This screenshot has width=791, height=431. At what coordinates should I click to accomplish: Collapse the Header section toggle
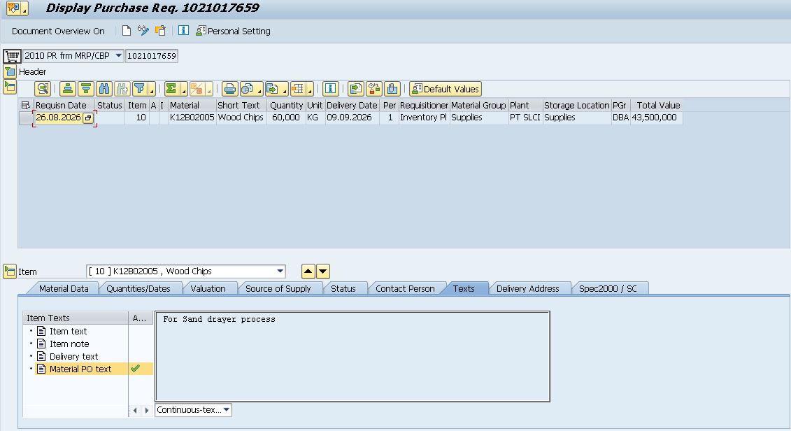pos(10,71)
